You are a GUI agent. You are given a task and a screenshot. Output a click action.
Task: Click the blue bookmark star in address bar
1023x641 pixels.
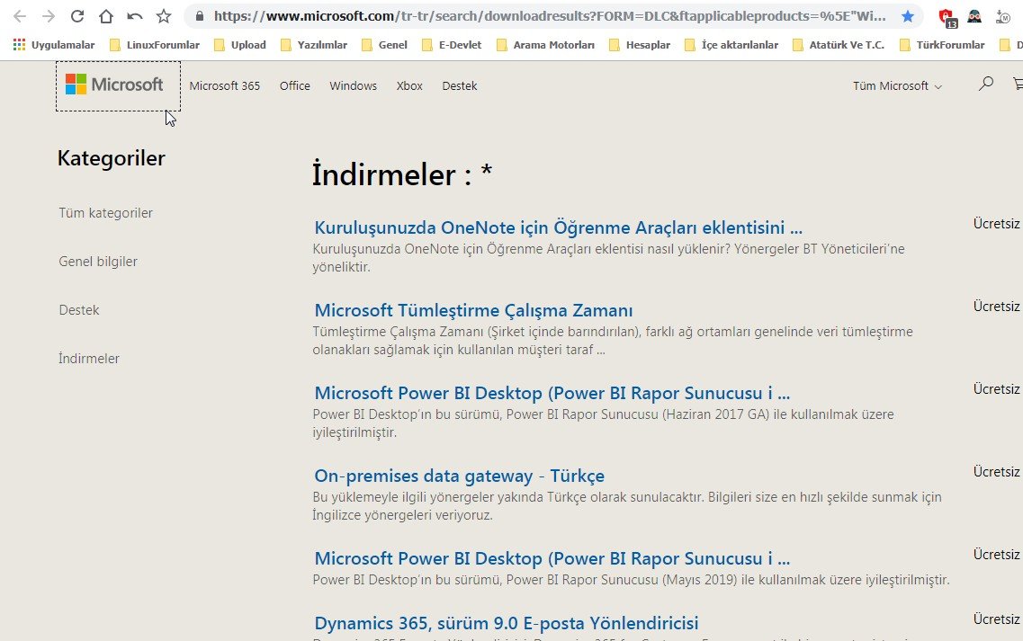pos(908,16)
